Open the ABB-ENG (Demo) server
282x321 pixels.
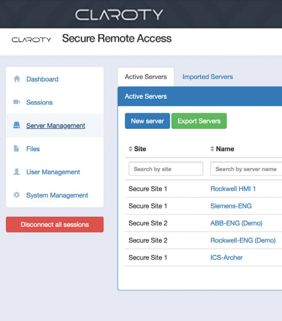(x=236, y=223)
